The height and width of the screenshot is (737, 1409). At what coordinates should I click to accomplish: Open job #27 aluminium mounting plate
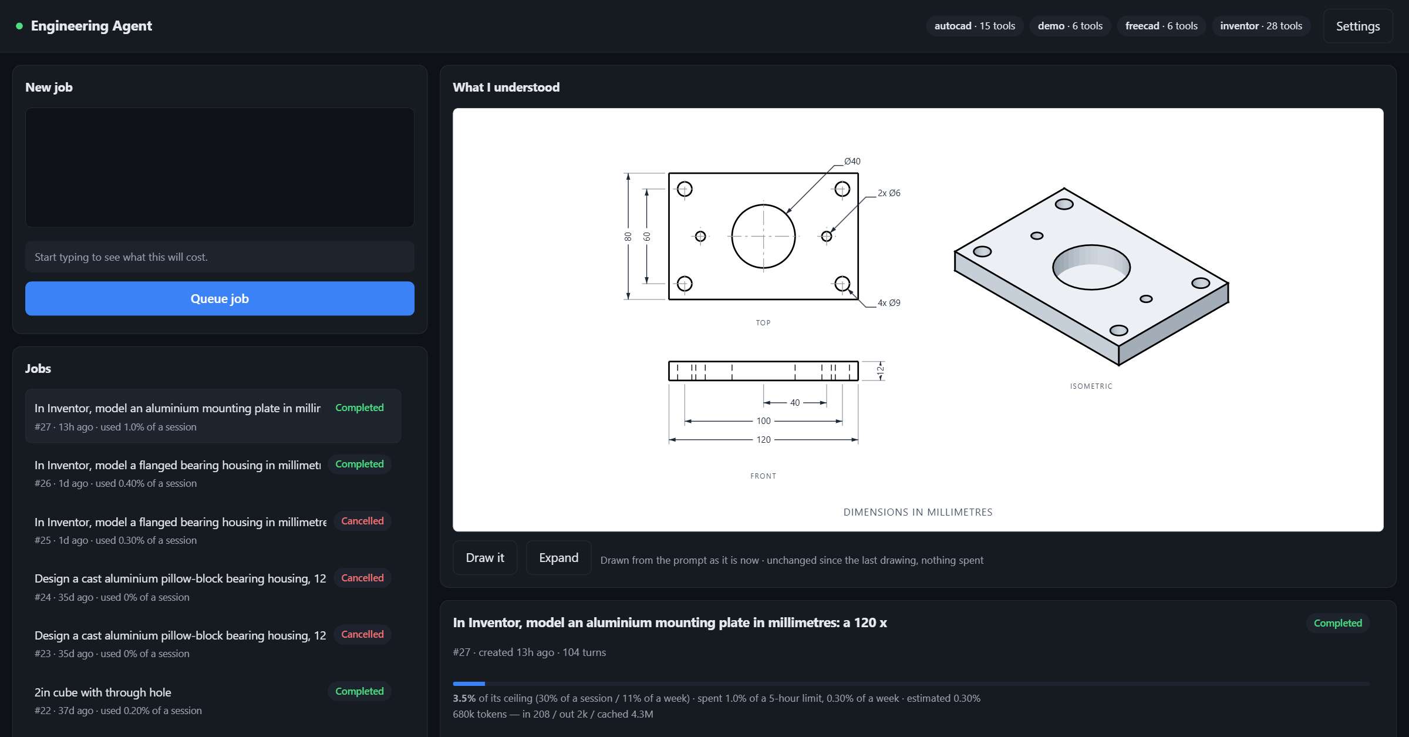coord(213,416)
